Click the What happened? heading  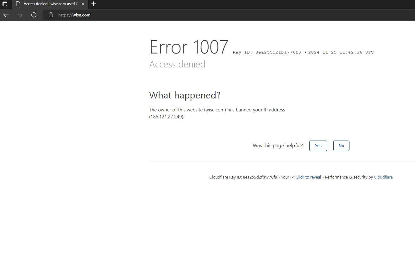tap(185, 95)
